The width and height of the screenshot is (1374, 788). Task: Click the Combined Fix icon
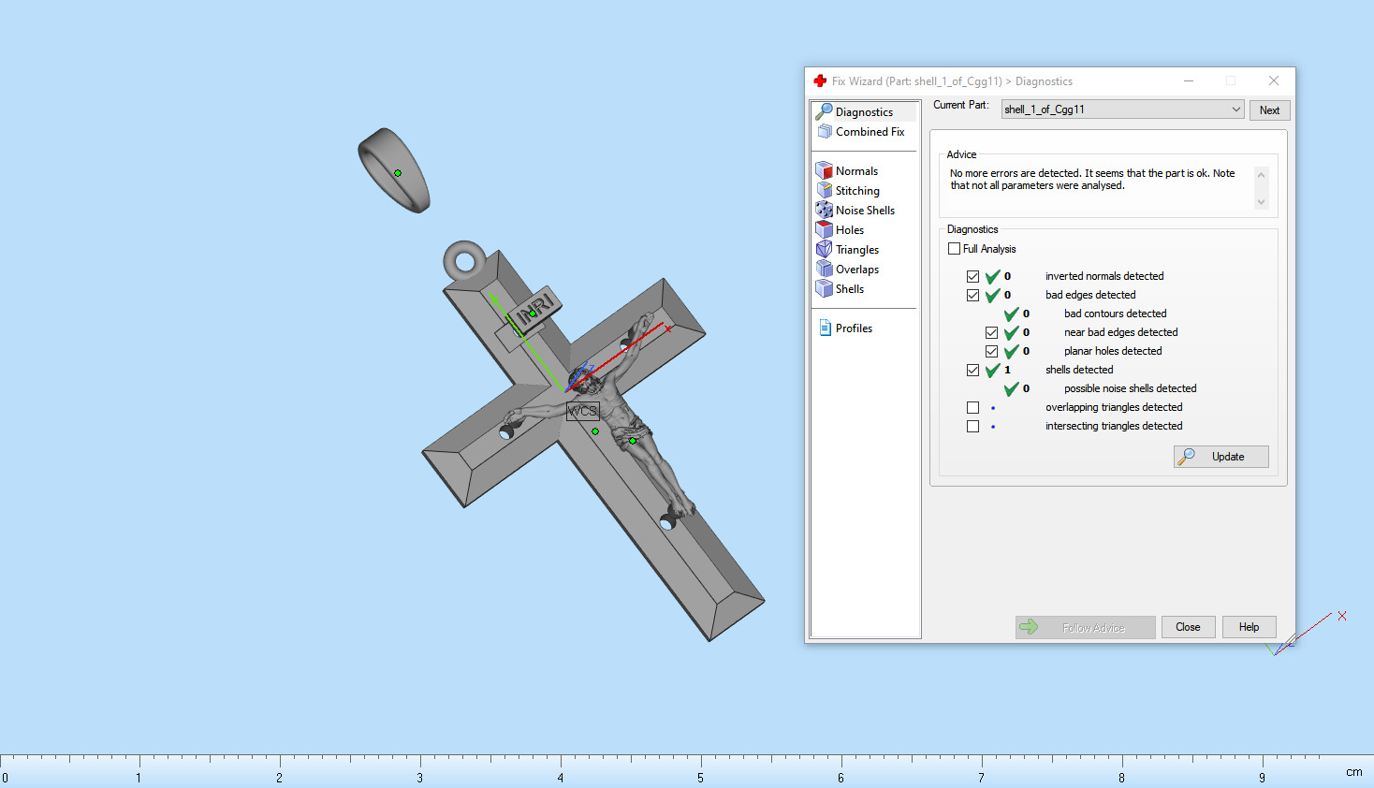[825, 132]
